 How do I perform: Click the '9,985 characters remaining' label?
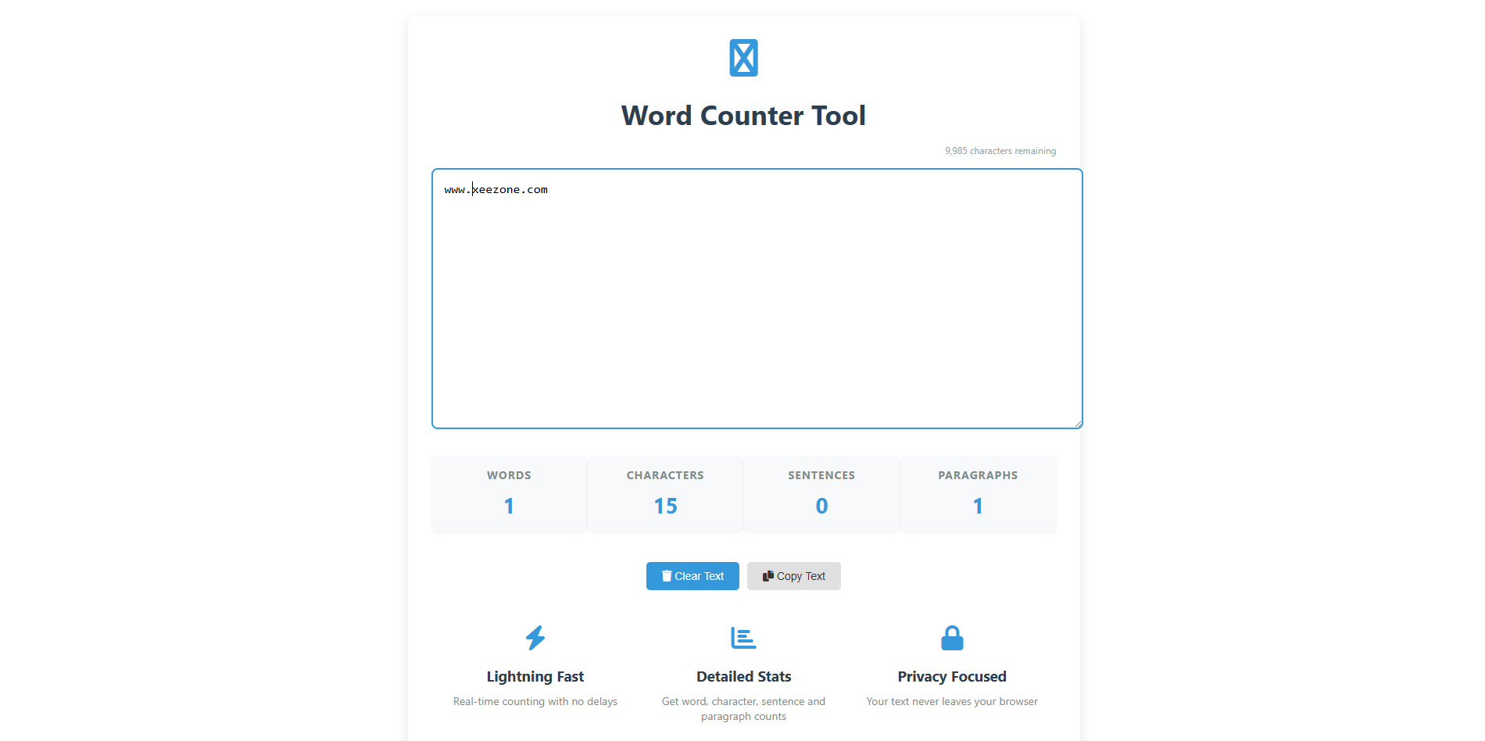pos(1000,151)
